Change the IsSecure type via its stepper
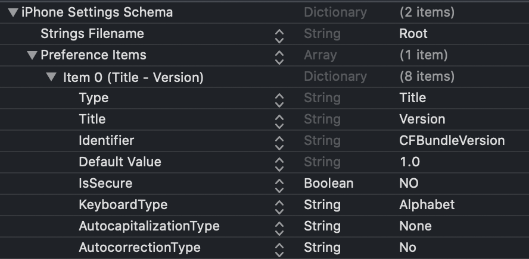529x259 pixels. [279, 184]
